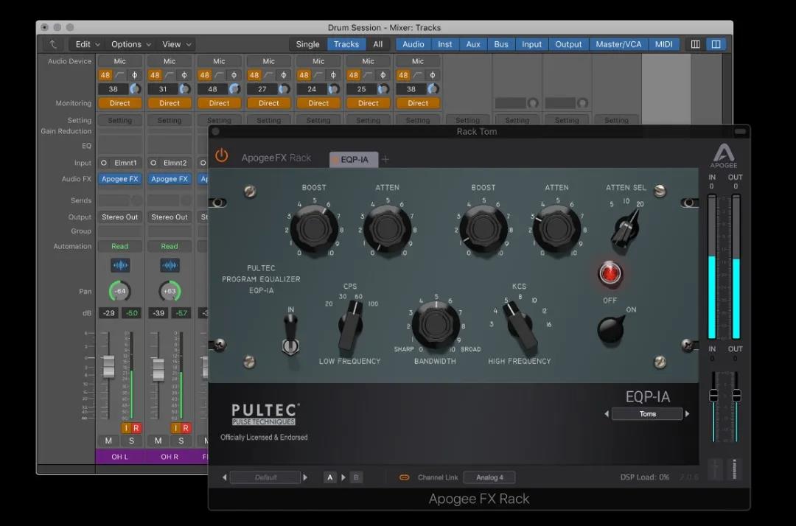The height and width of the screenshot is (526, 796).
Task: Mute the OH L channel
Action: (108, 441)
